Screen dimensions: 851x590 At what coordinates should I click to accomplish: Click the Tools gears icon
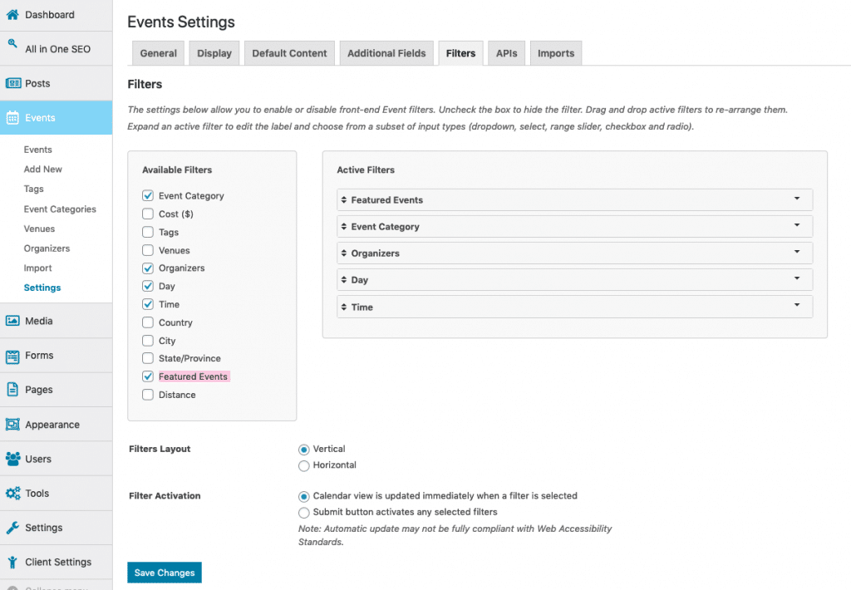(x=13, y=493)
